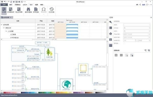Collapse the second-level Gantt tree row

[4, 28]
